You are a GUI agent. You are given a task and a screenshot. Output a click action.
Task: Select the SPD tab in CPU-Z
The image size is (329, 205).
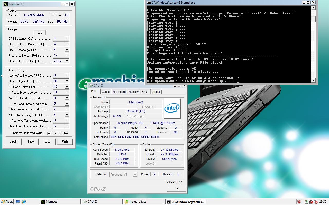pyautogui.click(x=144, y=92)
